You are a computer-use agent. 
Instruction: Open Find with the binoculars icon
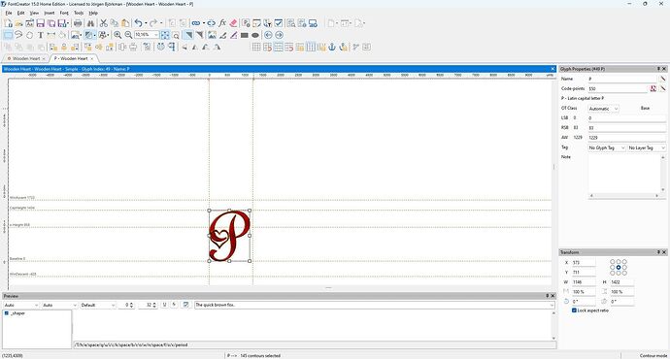90,23
